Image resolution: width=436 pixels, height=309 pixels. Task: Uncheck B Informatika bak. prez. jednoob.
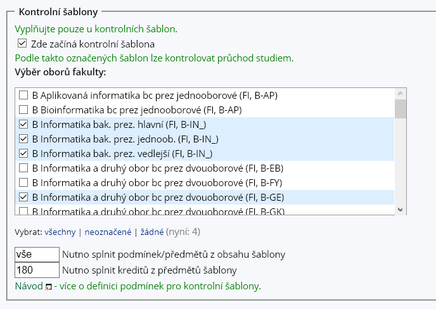23,139
